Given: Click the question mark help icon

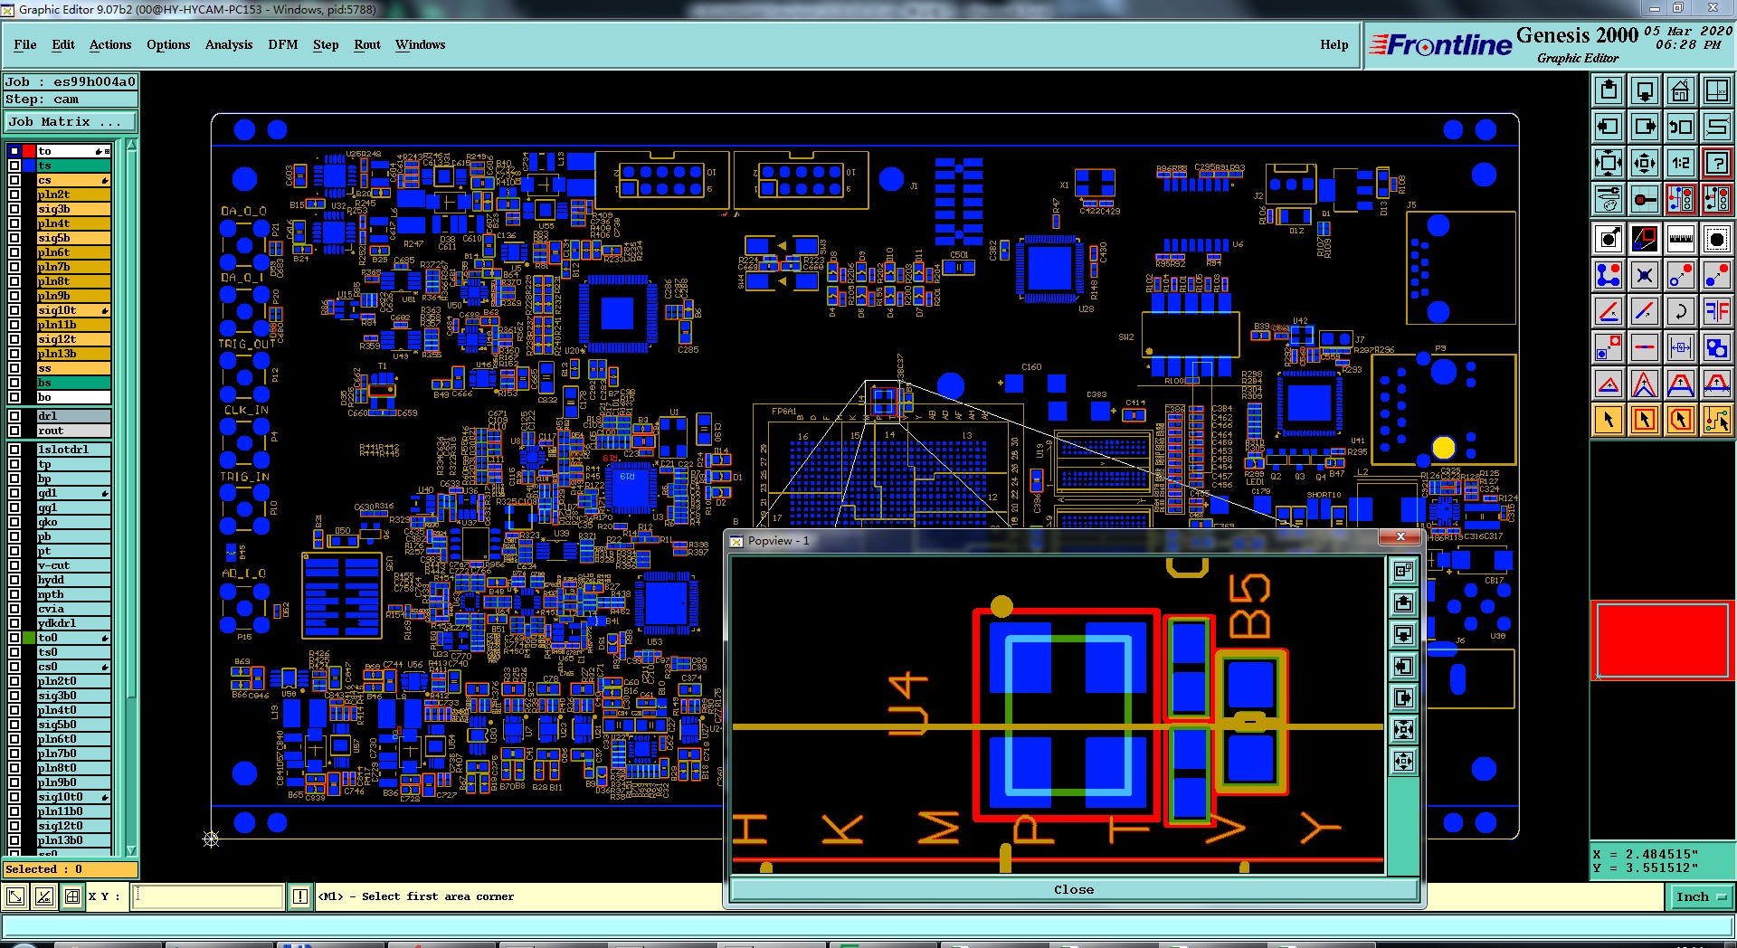Looking at the screenshot, I should (x=1716, y=163).
